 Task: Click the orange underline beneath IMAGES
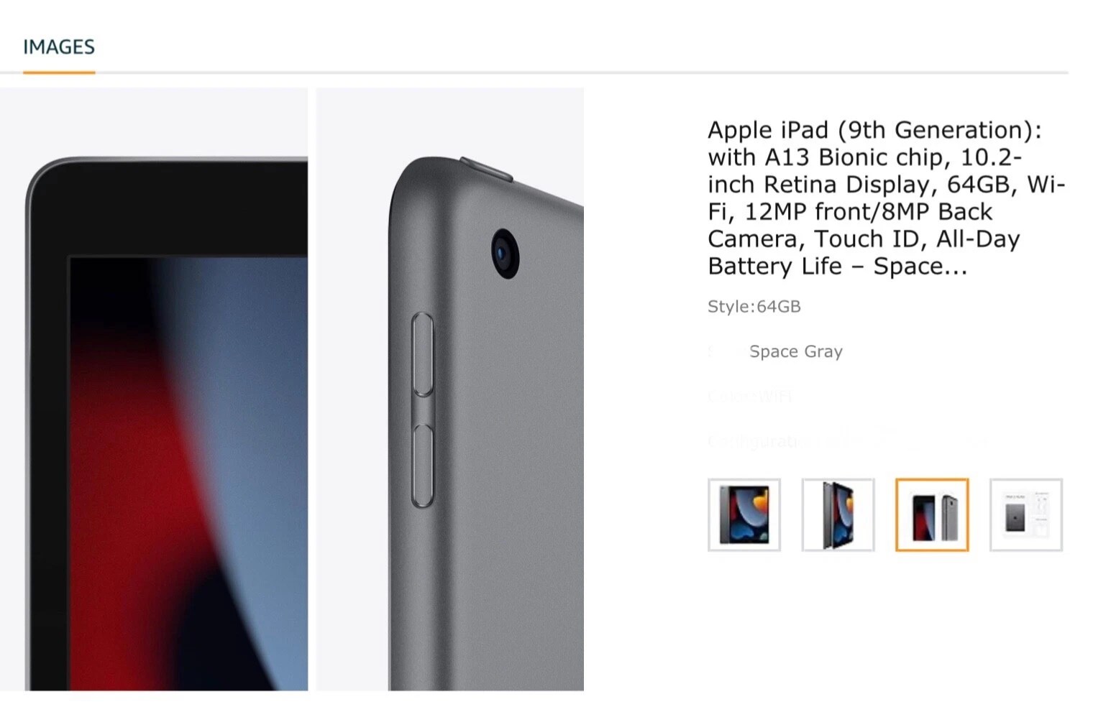pyautogui.click(x=59, y=72)
